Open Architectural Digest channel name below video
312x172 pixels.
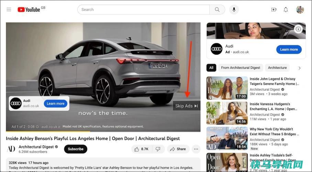tap(36, 147)
